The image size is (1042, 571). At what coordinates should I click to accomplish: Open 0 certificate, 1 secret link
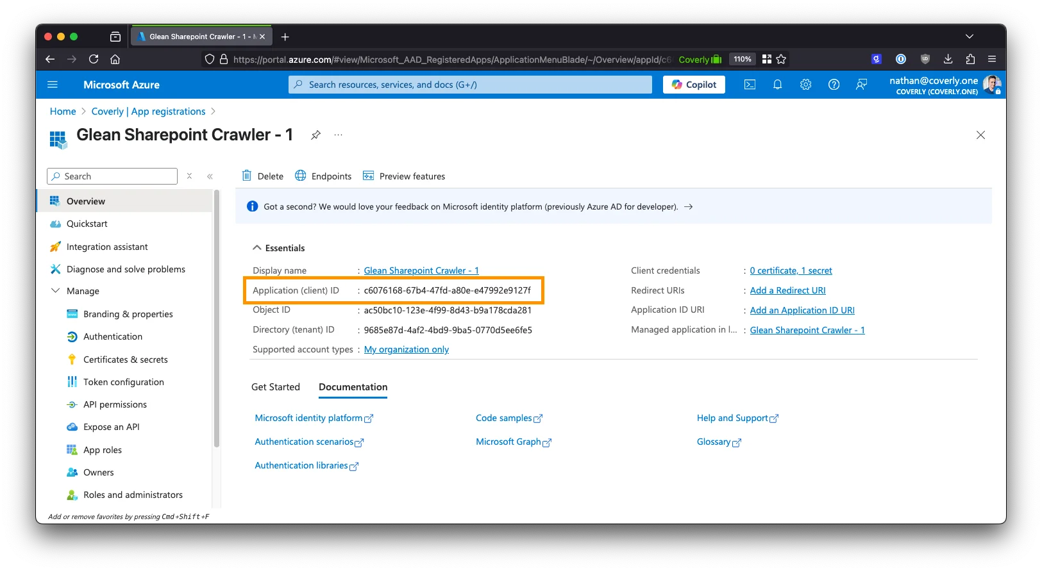pos(791,270)
